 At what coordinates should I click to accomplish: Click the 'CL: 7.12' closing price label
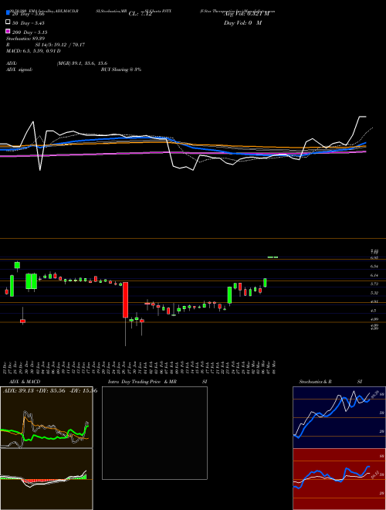(140, 14)
